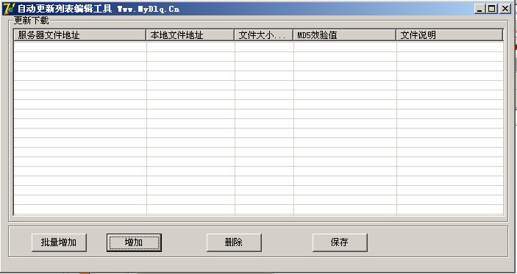Select first empty cell under 文件说明
The image size is (517, 274).
point(450,47)
